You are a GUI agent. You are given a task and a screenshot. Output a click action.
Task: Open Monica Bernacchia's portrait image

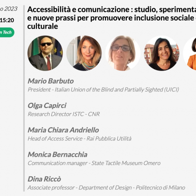[x=162, y=53]
